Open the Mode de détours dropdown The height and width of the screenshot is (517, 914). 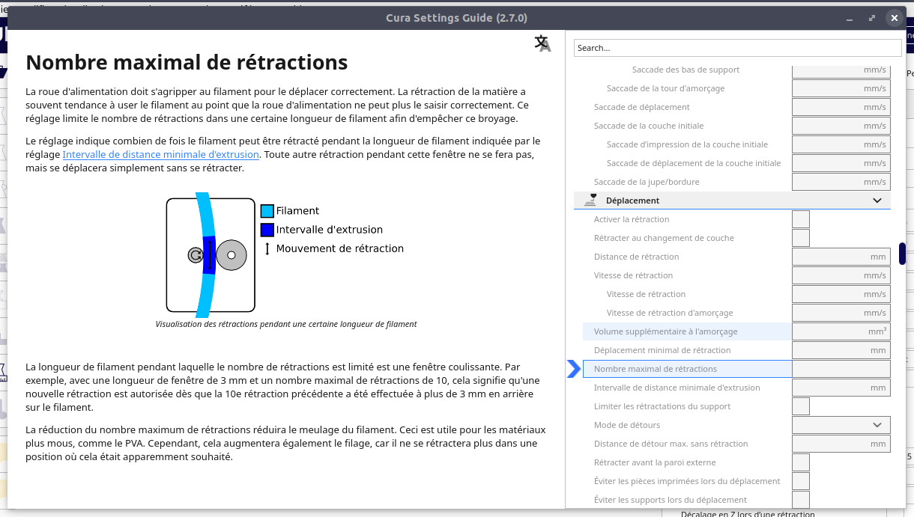point(841,425)
